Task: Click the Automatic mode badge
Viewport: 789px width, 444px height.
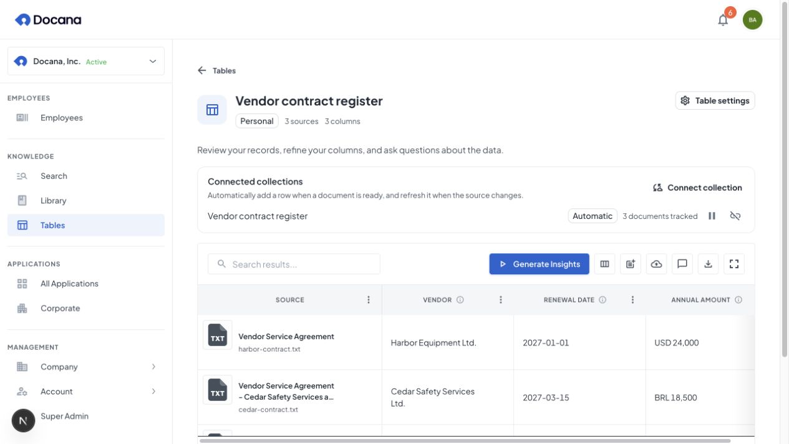Action: pyautogui.click(x=593, y=216)
